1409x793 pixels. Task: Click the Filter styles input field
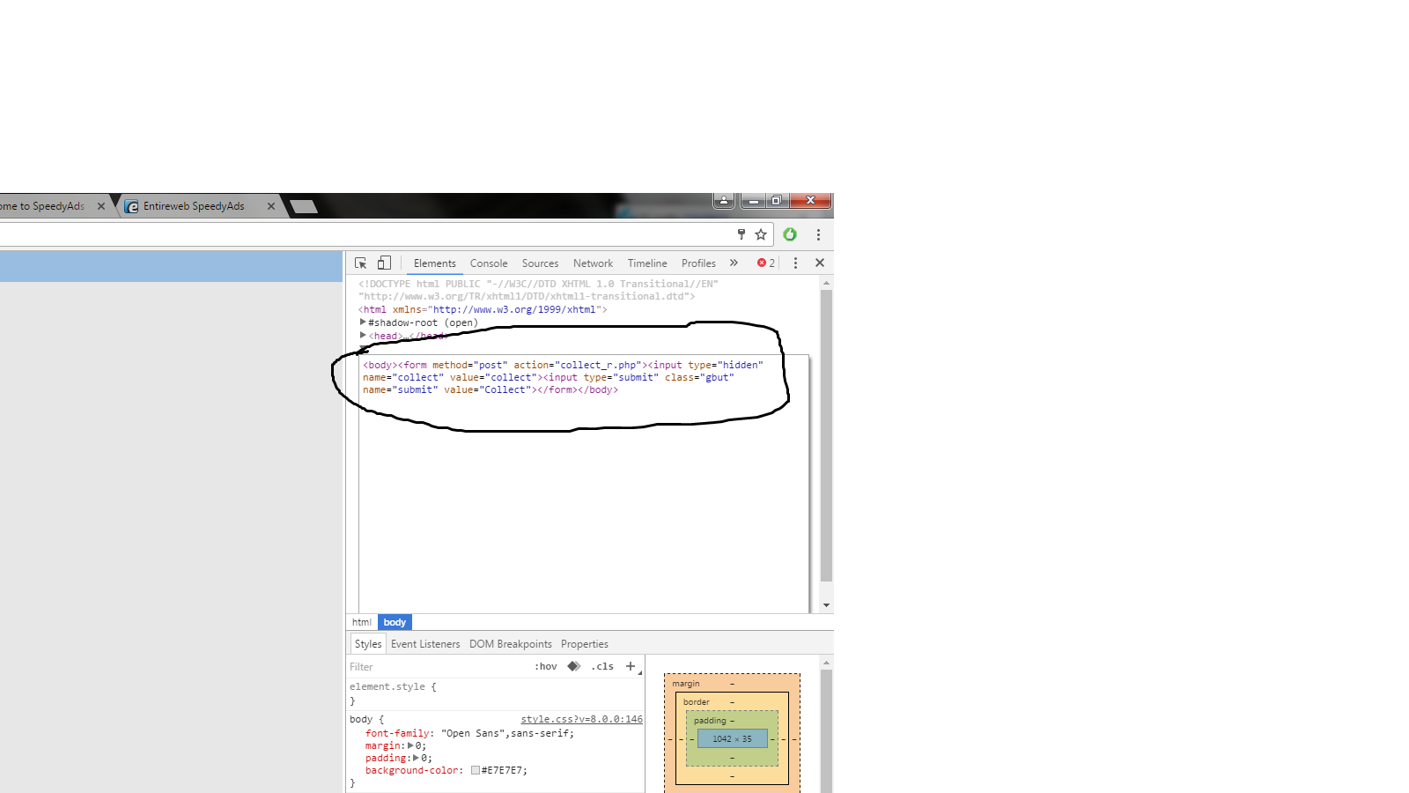439,666
